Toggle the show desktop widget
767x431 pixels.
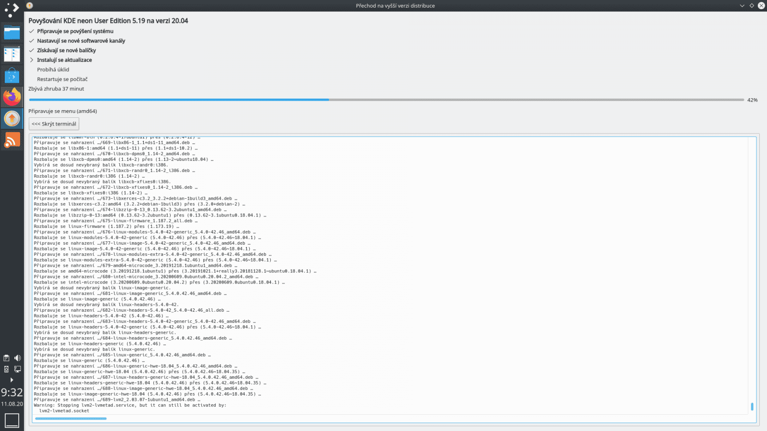[x=12, y=420]
